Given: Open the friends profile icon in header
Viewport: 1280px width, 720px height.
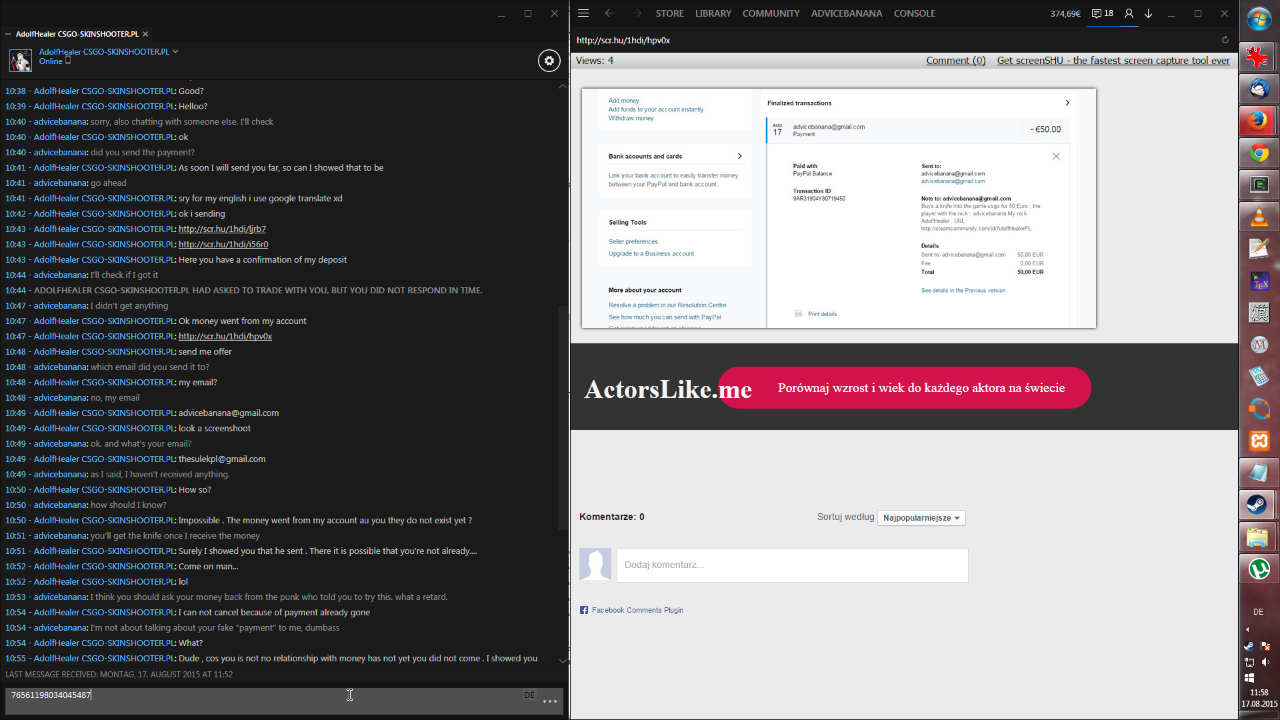Looking at the screenshot, I should [1129, 13].
